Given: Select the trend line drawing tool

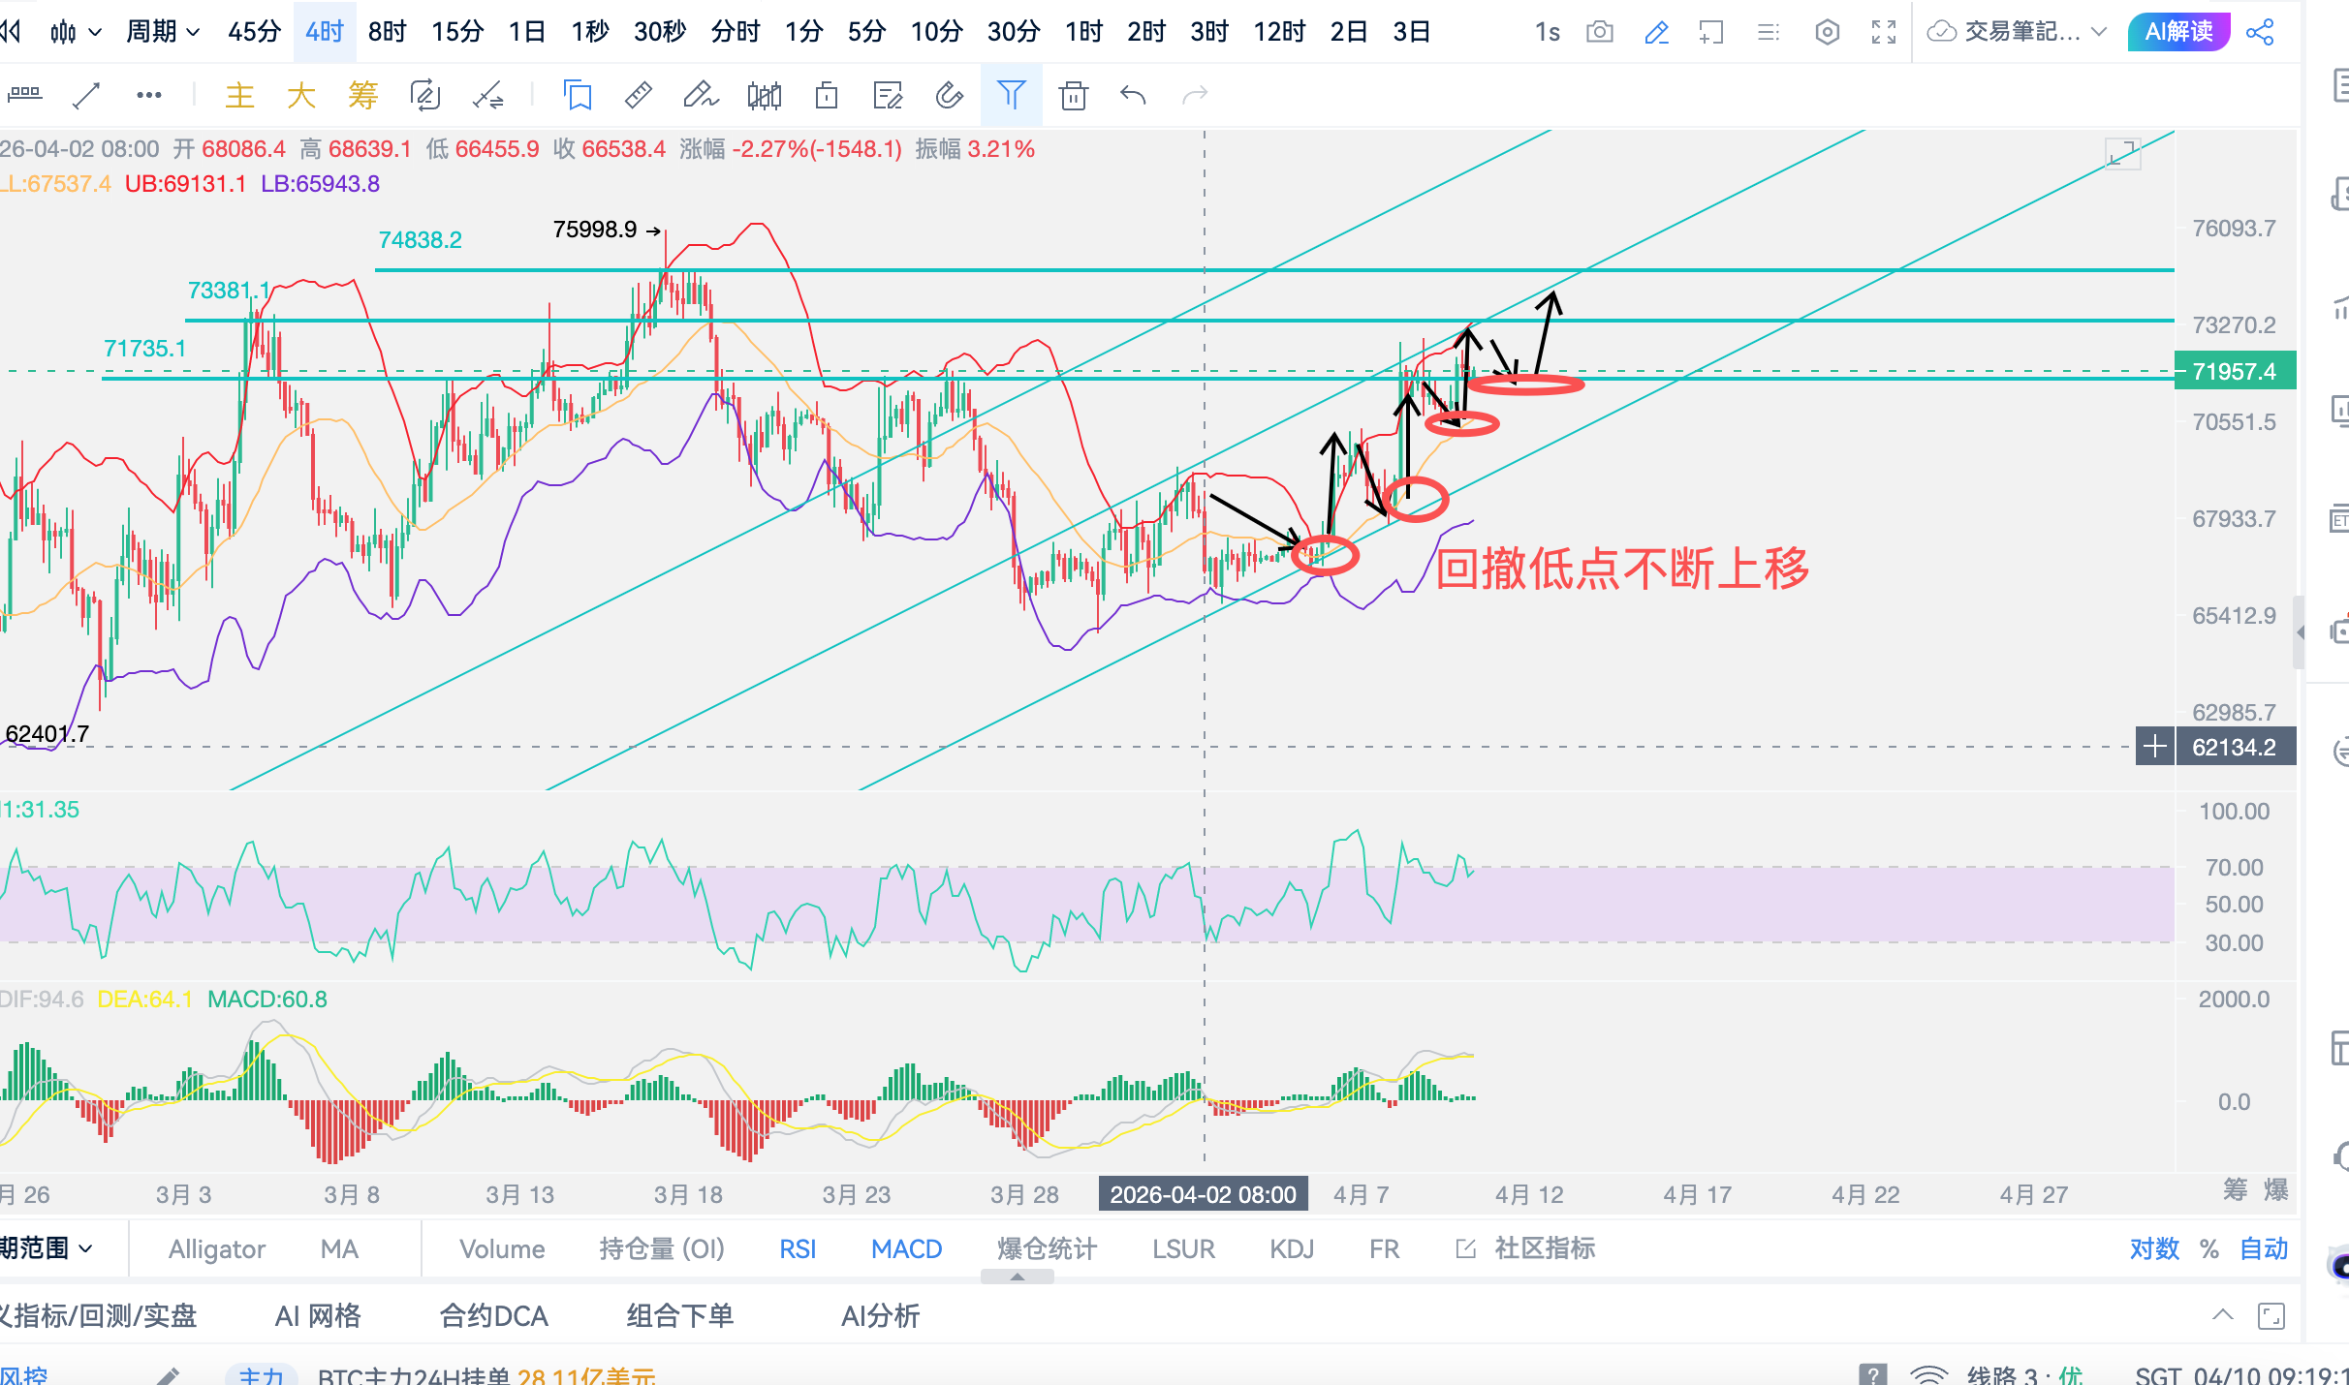Looking at the screenshot, I should pyautogui.click(x=87, y=95).
